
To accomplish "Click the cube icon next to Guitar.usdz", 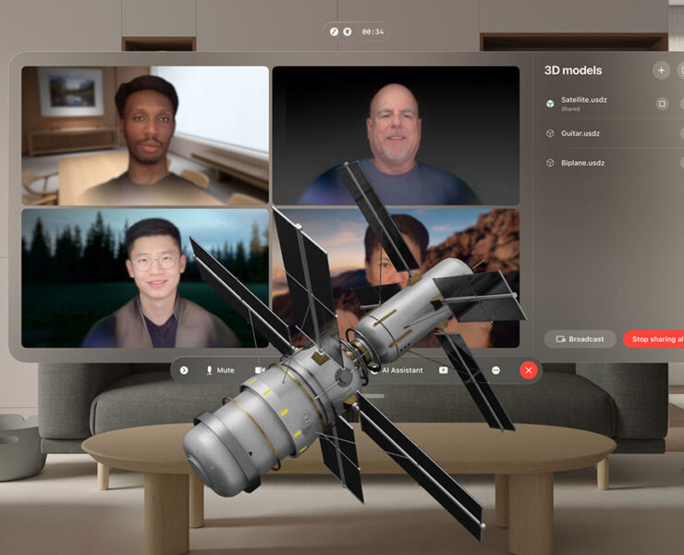I will pos(550,133).
